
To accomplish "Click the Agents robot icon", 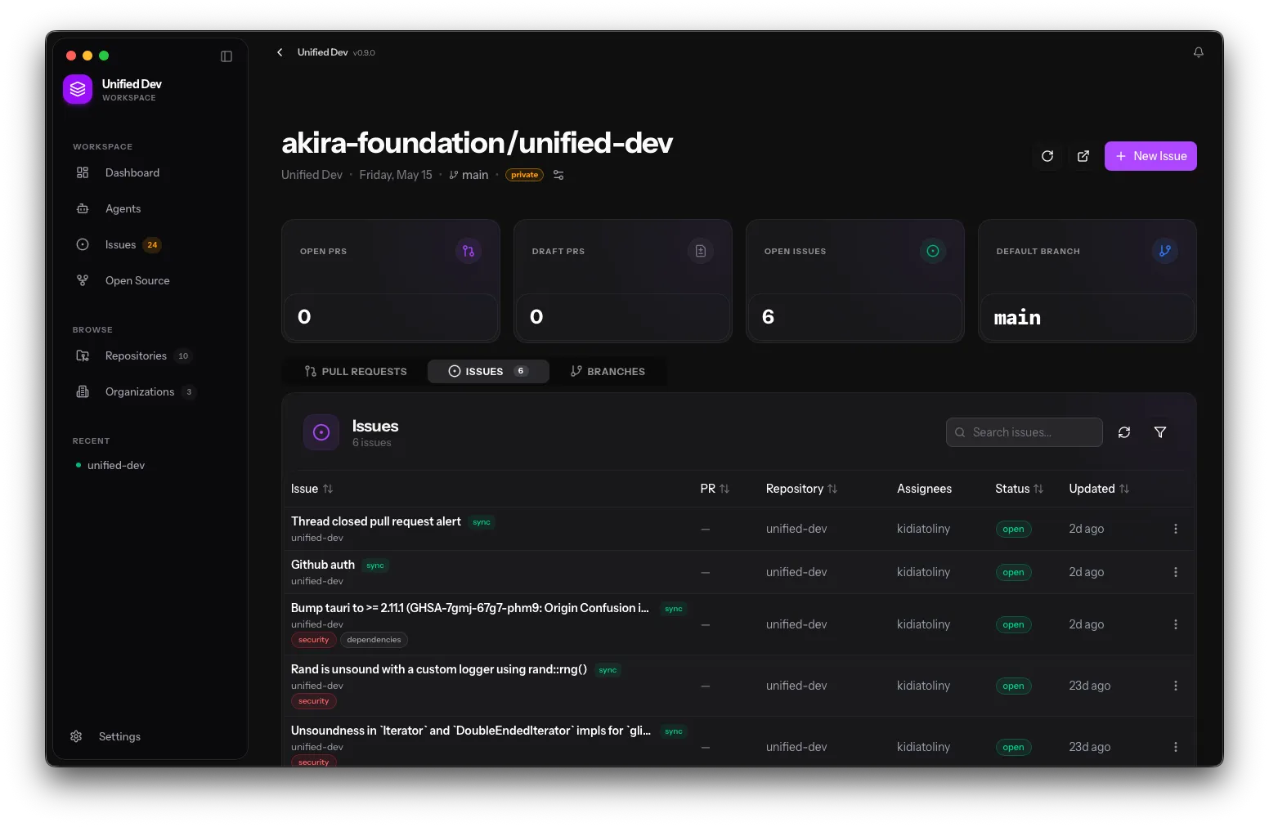I will click(83, 208).
